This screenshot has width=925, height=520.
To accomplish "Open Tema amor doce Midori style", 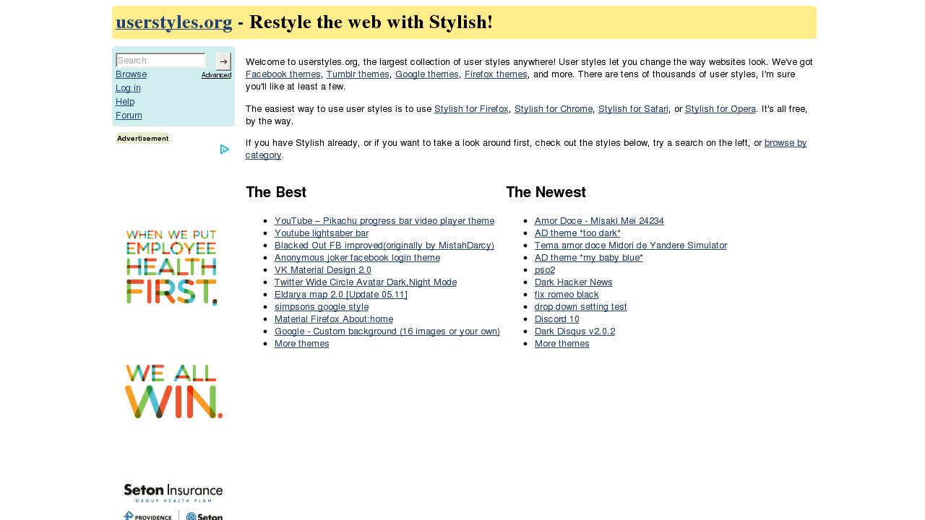I will (x=631, y=246).
